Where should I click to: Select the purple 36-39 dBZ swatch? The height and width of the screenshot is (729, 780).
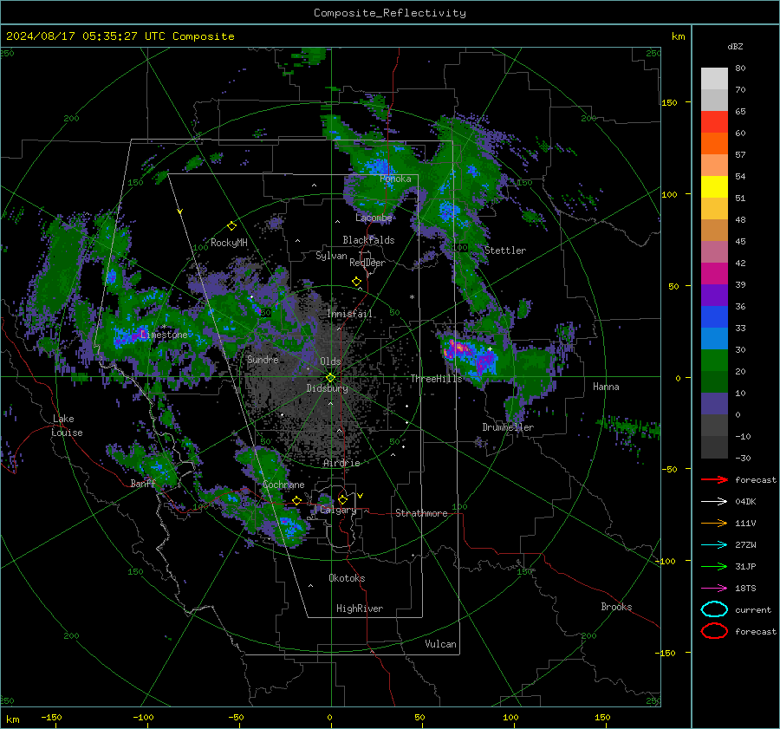point(714,296)
